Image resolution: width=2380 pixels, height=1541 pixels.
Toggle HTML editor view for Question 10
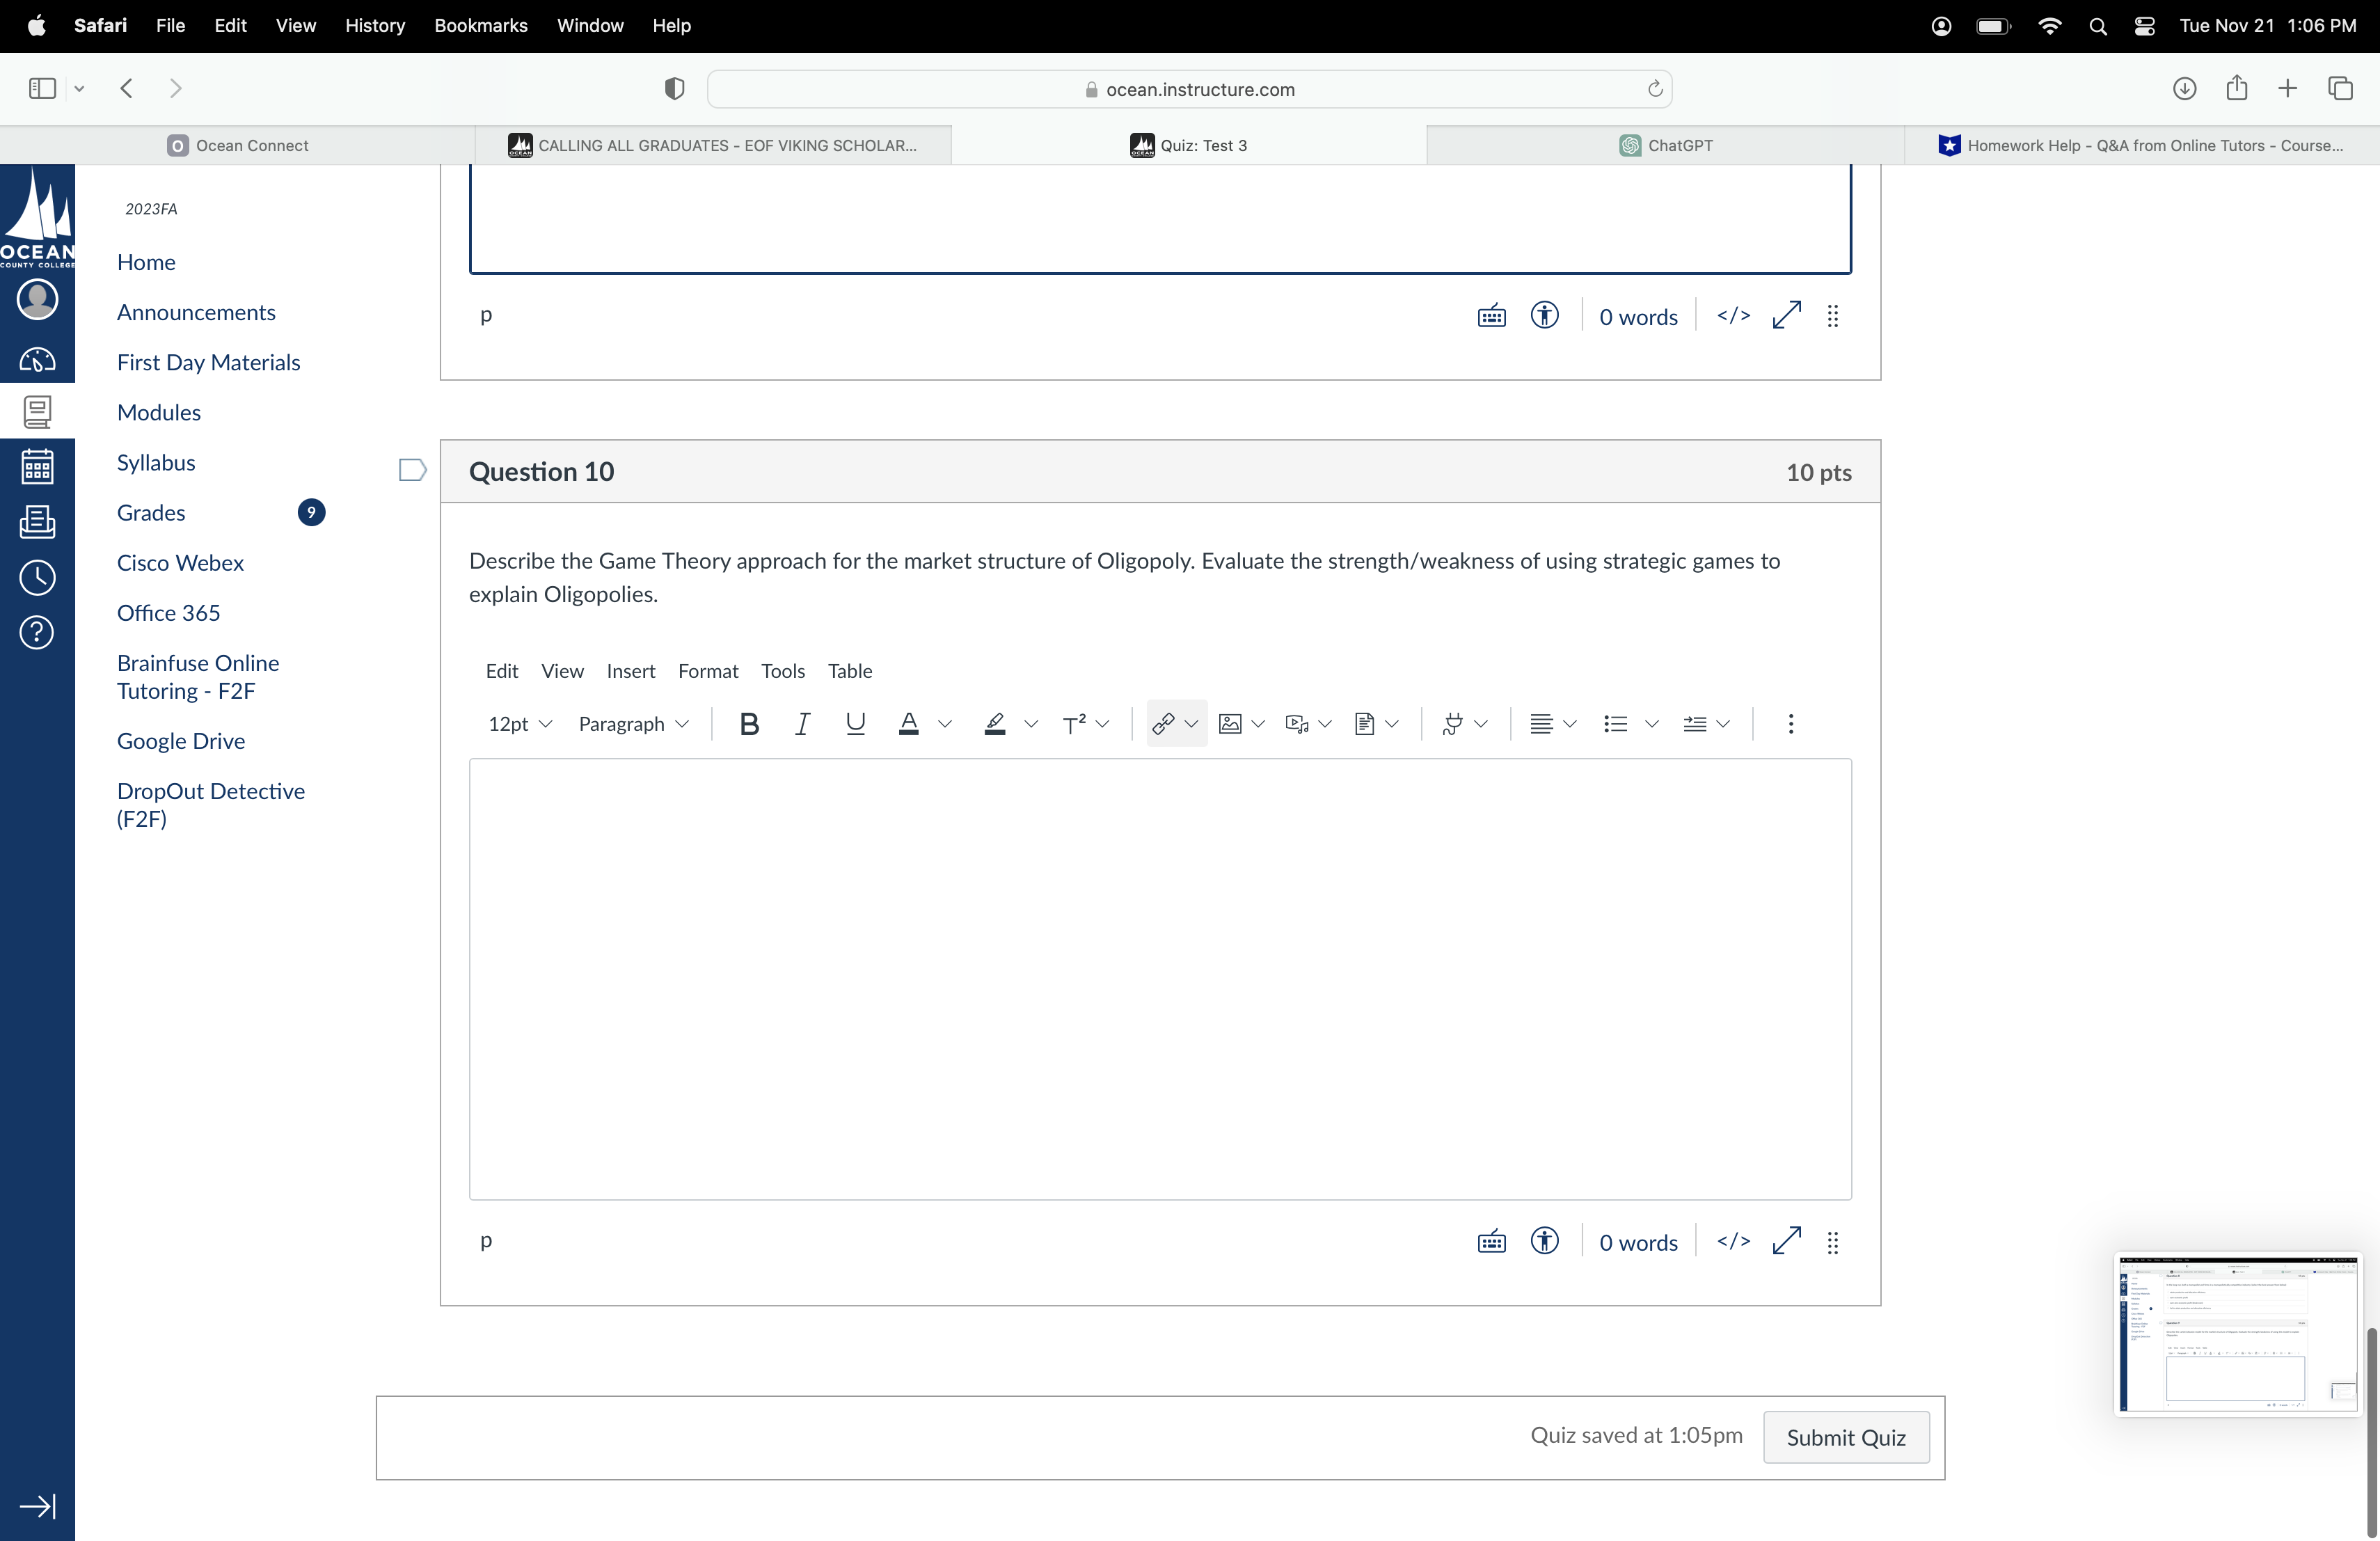point(1733,1241)
